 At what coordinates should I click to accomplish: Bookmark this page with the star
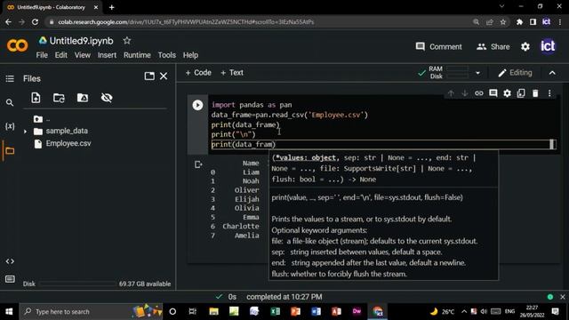coord(503,22)
